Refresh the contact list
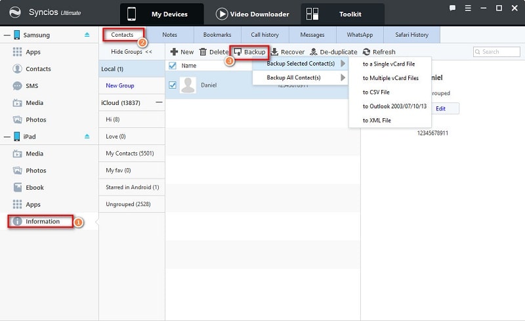This screenshot has width=525, height=321. [379, 52]
